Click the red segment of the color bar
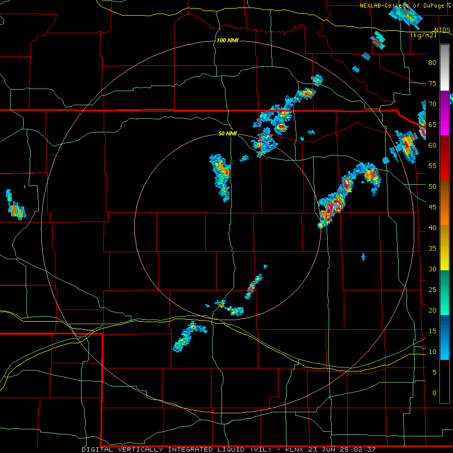The width and height of the screenshot is (453, 453). 444,158
